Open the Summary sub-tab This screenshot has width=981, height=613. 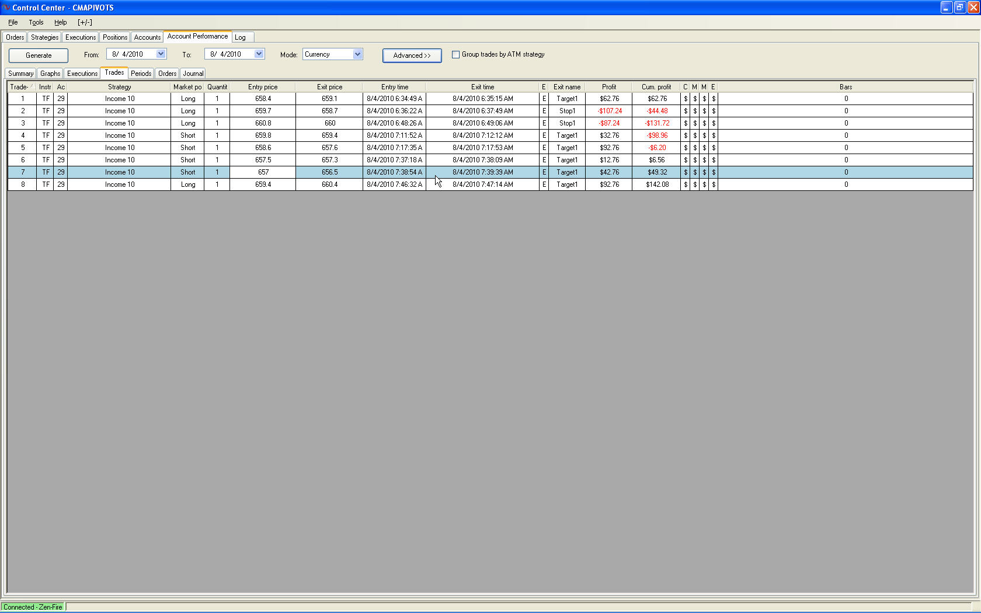point(21,74)
